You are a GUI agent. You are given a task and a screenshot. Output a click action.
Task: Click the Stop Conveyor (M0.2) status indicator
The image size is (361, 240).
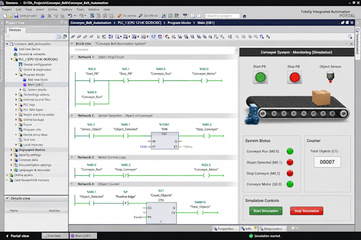[x=290, y=173]
